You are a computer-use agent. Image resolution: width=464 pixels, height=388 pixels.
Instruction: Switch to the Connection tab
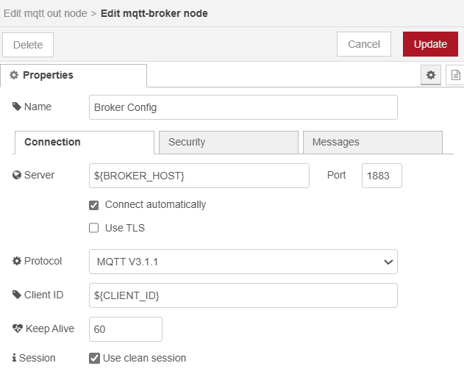85,143
